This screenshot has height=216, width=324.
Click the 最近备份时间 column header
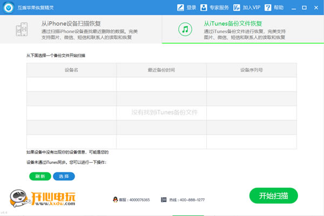pos(161,70)
